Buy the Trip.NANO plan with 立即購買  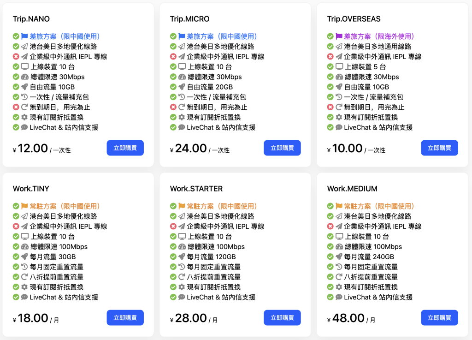[125, 148]
